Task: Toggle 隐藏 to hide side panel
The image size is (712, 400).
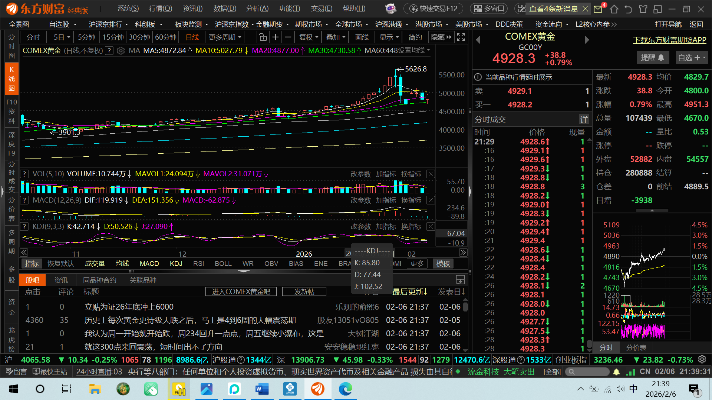Action: tap(441, 37)
